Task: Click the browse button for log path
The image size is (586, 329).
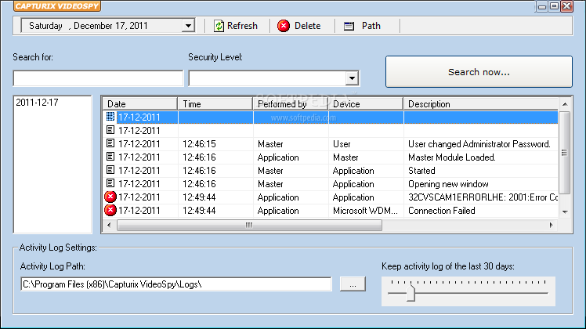Action: tap(353, 284)
